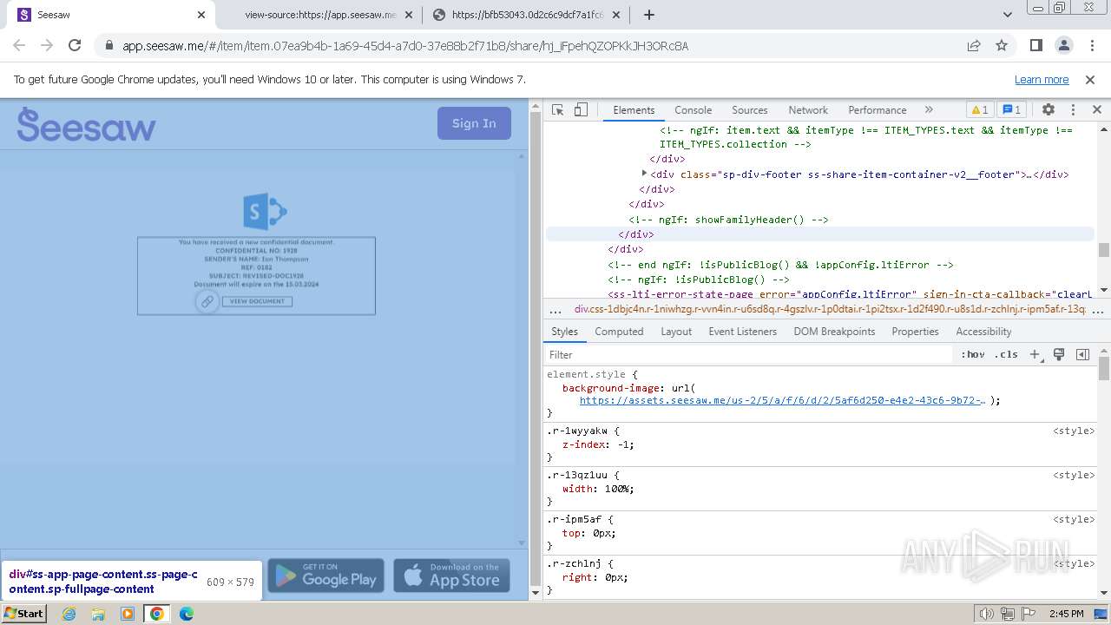Switch to the bfb53043 https tab
Viewport: 1111px width, 625px height.
pos(527,15)
